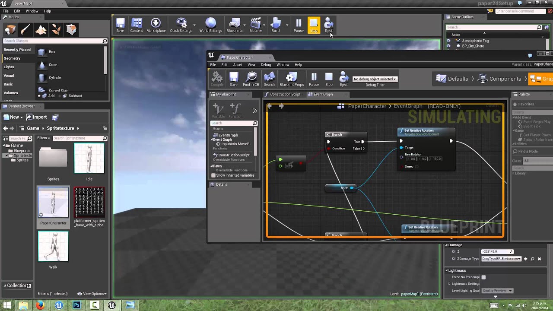Select the Landscape mode mountain icon
The width and height of the screenshot is (553, 311).
coord(41,29)
